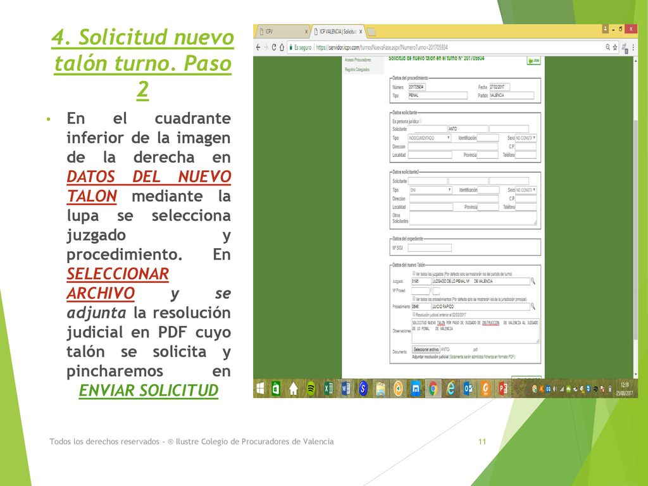The image size is (648, 486).
Task: Open the solicitante2 Tipo DNI dropdown
Action: pyautogui.click(x=430, y=190)
